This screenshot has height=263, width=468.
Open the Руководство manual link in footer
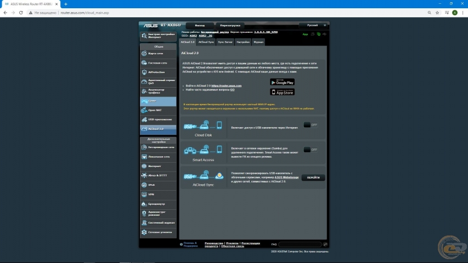coord(214,243)
